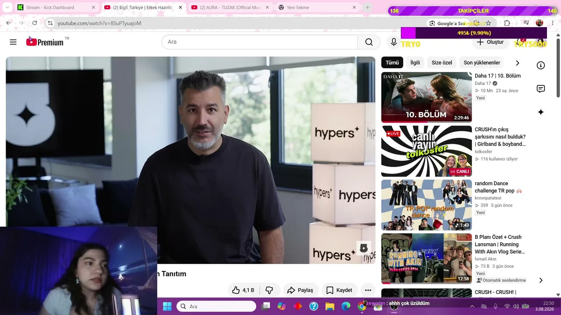
Task: Open the YouTube hamburger guide menu
Action: (x=13, y=42)
